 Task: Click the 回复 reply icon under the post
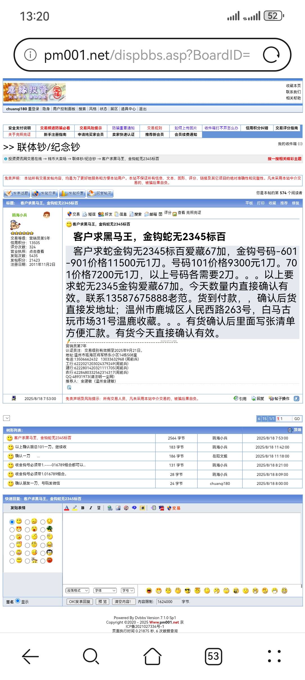click(258, 398)
